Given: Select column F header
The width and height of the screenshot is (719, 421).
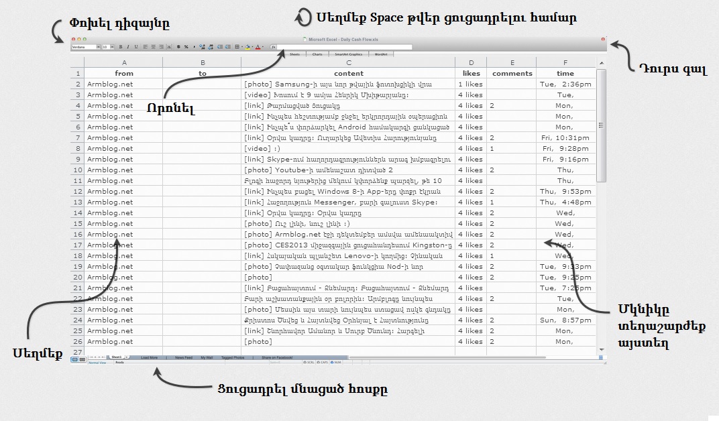Looking at the screenshot, I should coord(565,62).
